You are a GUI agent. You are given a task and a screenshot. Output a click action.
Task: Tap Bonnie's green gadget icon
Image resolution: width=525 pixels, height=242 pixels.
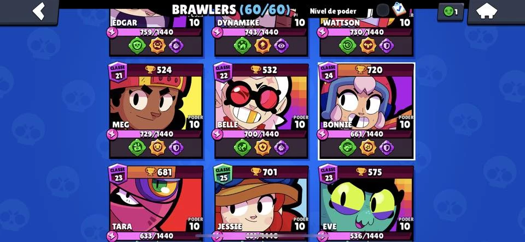(348, 148)
